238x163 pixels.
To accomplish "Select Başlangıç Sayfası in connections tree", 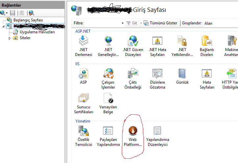I will [x=28, y=20].
